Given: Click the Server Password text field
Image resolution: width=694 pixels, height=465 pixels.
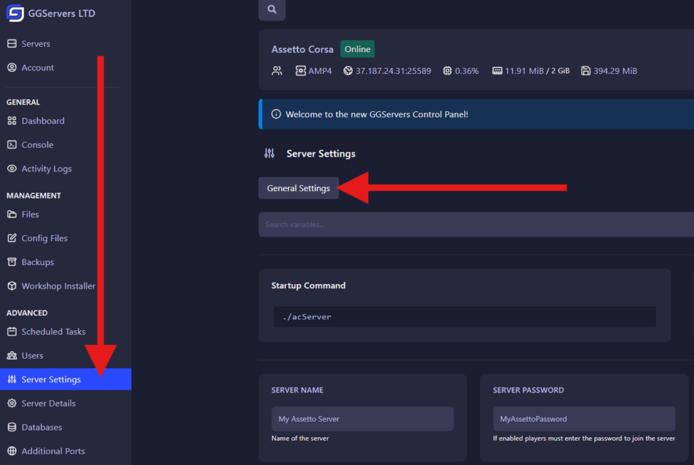Looking at the screenshot, I should pyautogui.click(x=584, y=419).
